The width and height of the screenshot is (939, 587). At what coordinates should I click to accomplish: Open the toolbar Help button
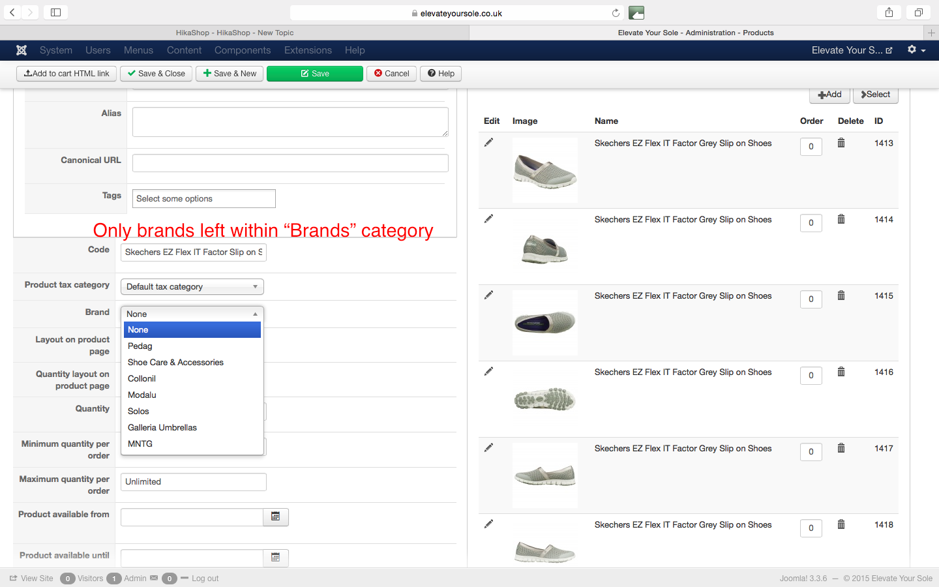point(441,74)
